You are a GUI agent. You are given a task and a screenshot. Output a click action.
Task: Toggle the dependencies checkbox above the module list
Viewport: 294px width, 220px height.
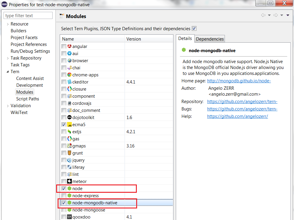[194, 29]
